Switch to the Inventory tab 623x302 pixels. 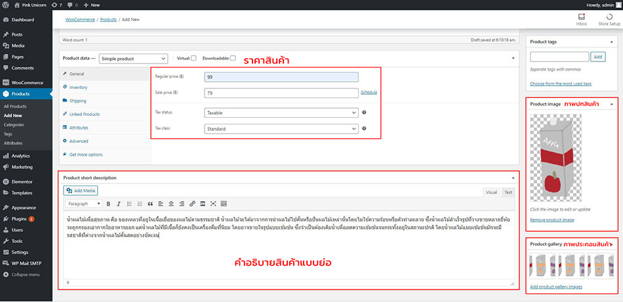pyautogui.click(x=78, y=87)
